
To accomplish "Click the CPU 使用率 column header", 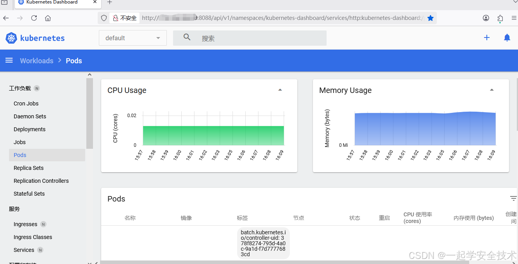I will 418,218.
